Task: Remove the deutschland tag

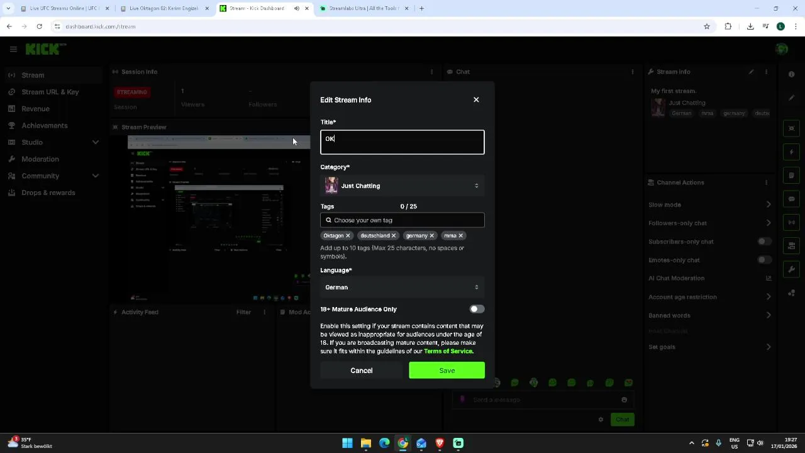Action: (x=394, y=235)
